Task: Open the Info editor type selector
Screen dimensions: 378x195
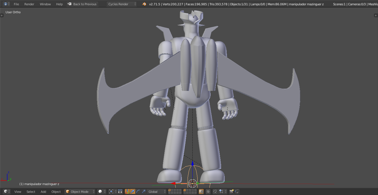Action: tap(7, 4)
